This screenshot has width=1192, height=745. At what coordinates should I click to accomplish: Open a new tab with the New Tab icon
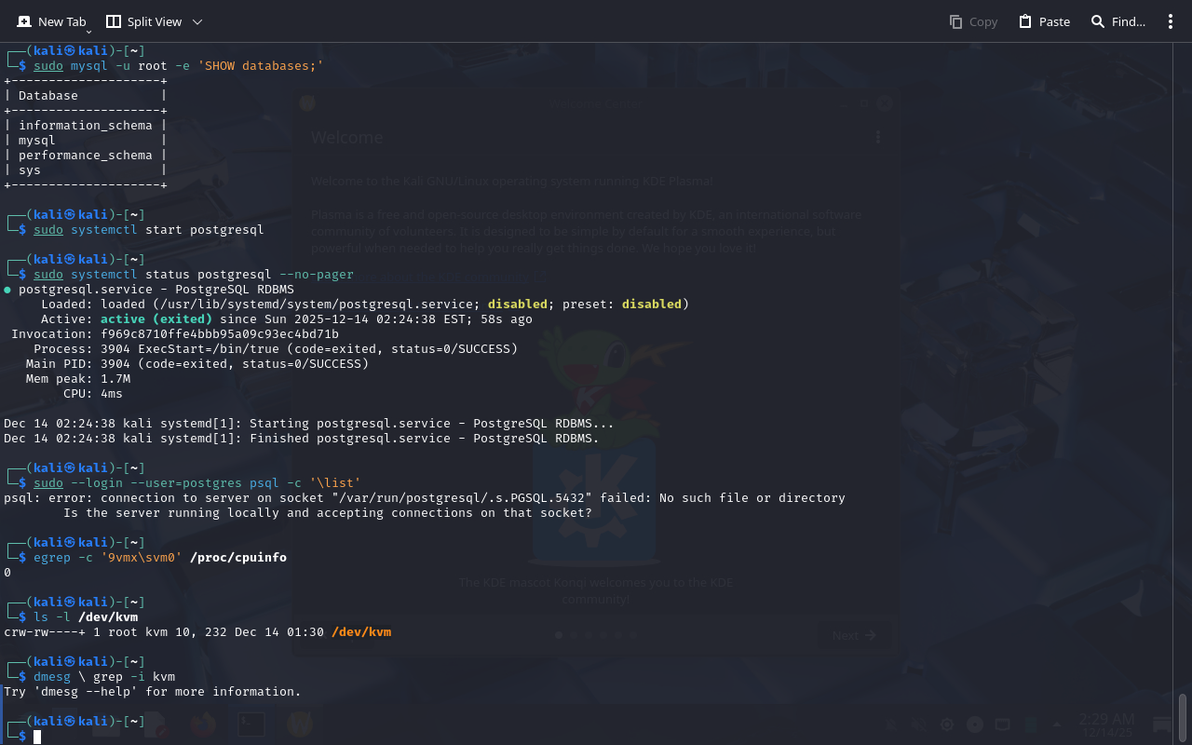coord(25,21)
